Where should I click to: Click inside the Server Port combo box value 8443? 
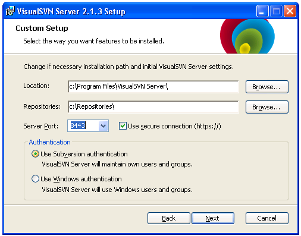pos(83,125)
